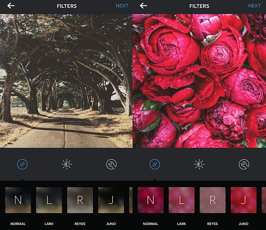Click FILTERS title on the left screen

point(67,6)
